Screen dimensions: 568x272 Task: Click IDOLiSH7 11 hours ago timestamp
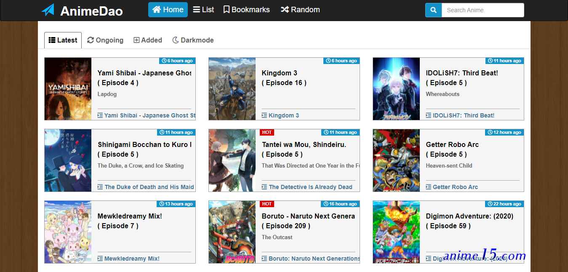505,61
